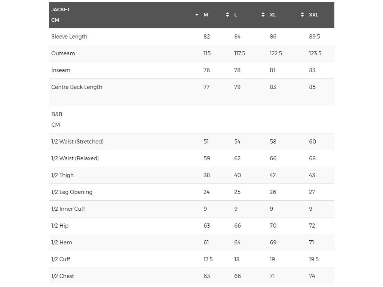383x287 pixels.
Task: Click the 1/2 Chest row label
Action: click(x=63, y=276)
